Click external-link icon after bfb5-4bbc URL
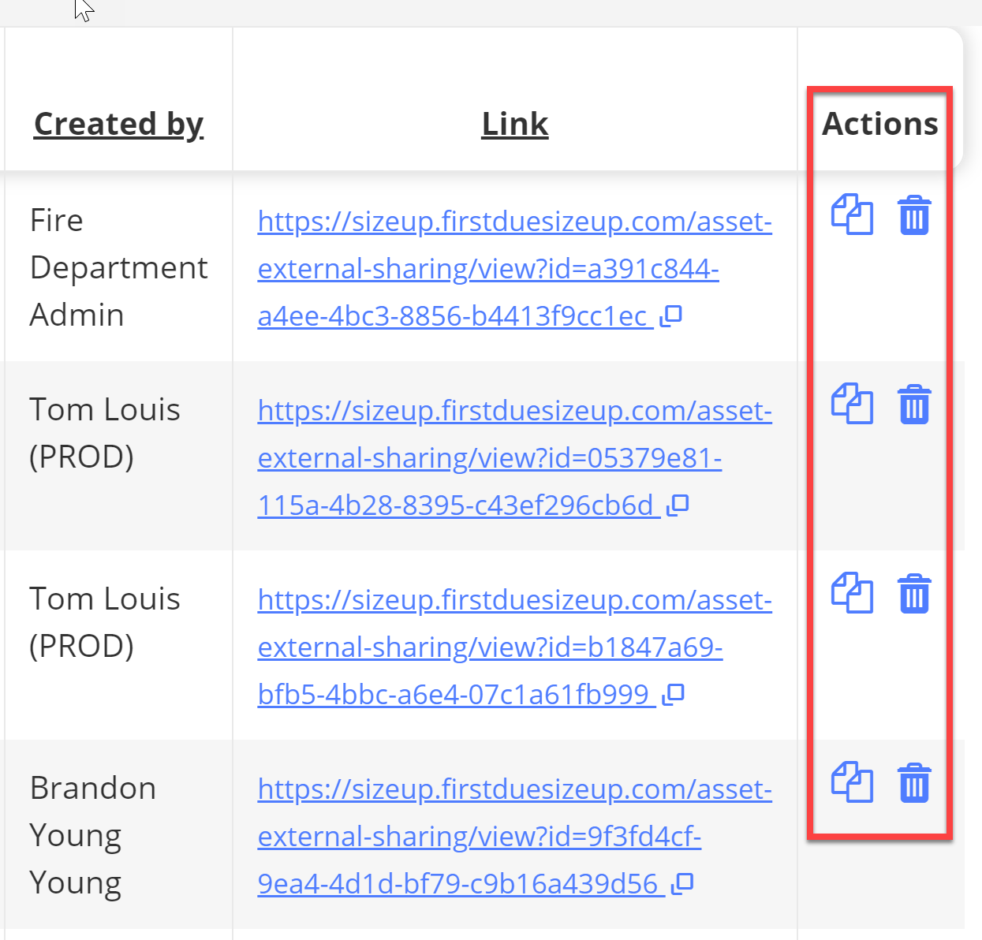 [674, 695]
